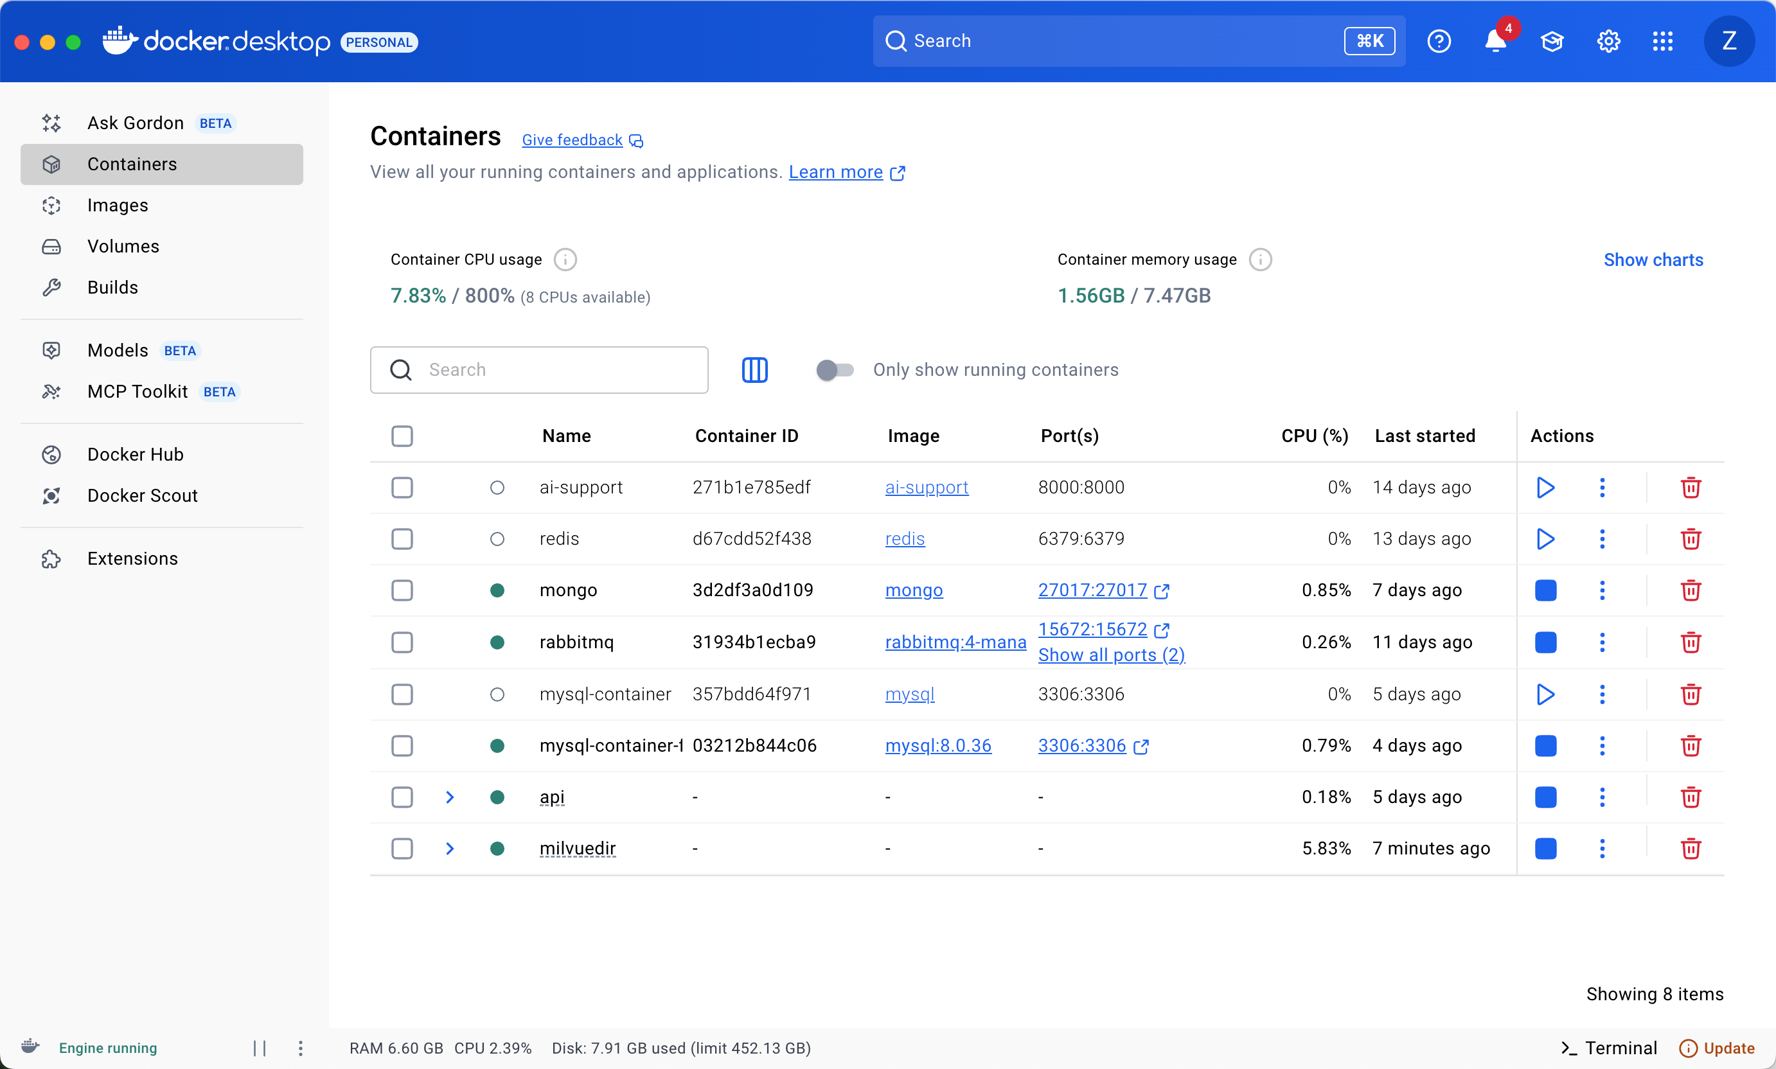The image size is (1776, 1069).
Task: Check the rabbitmq row checkbox
Action: (x=402, y=642)
